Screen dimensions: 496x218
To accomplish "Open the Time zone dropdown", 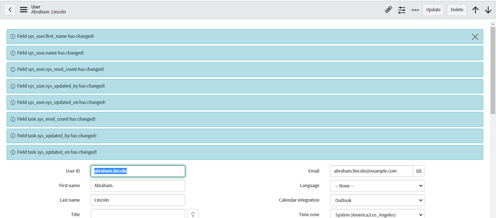I will coord(377,214).
